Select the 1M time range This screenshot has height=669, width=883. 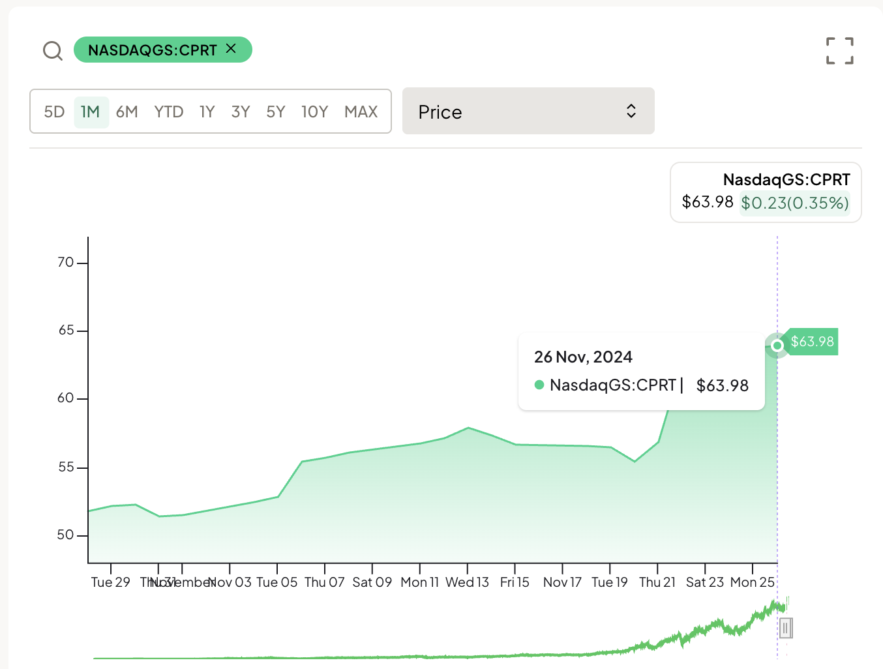[x=91, y=112]
